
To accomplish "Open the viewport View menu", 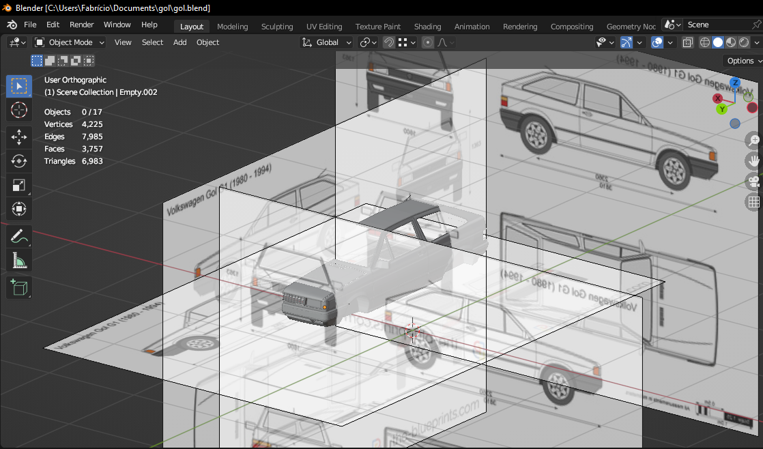I will [123, 43].
